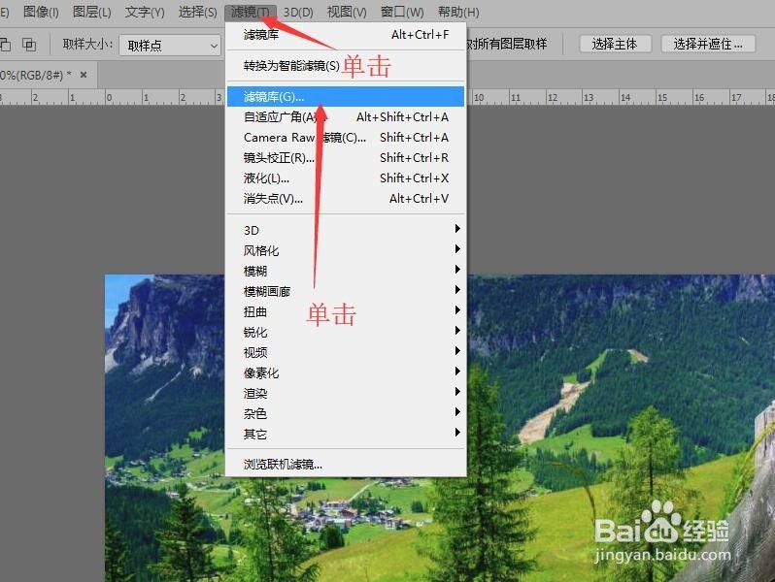Open the 文字(Y) menu

145,12
